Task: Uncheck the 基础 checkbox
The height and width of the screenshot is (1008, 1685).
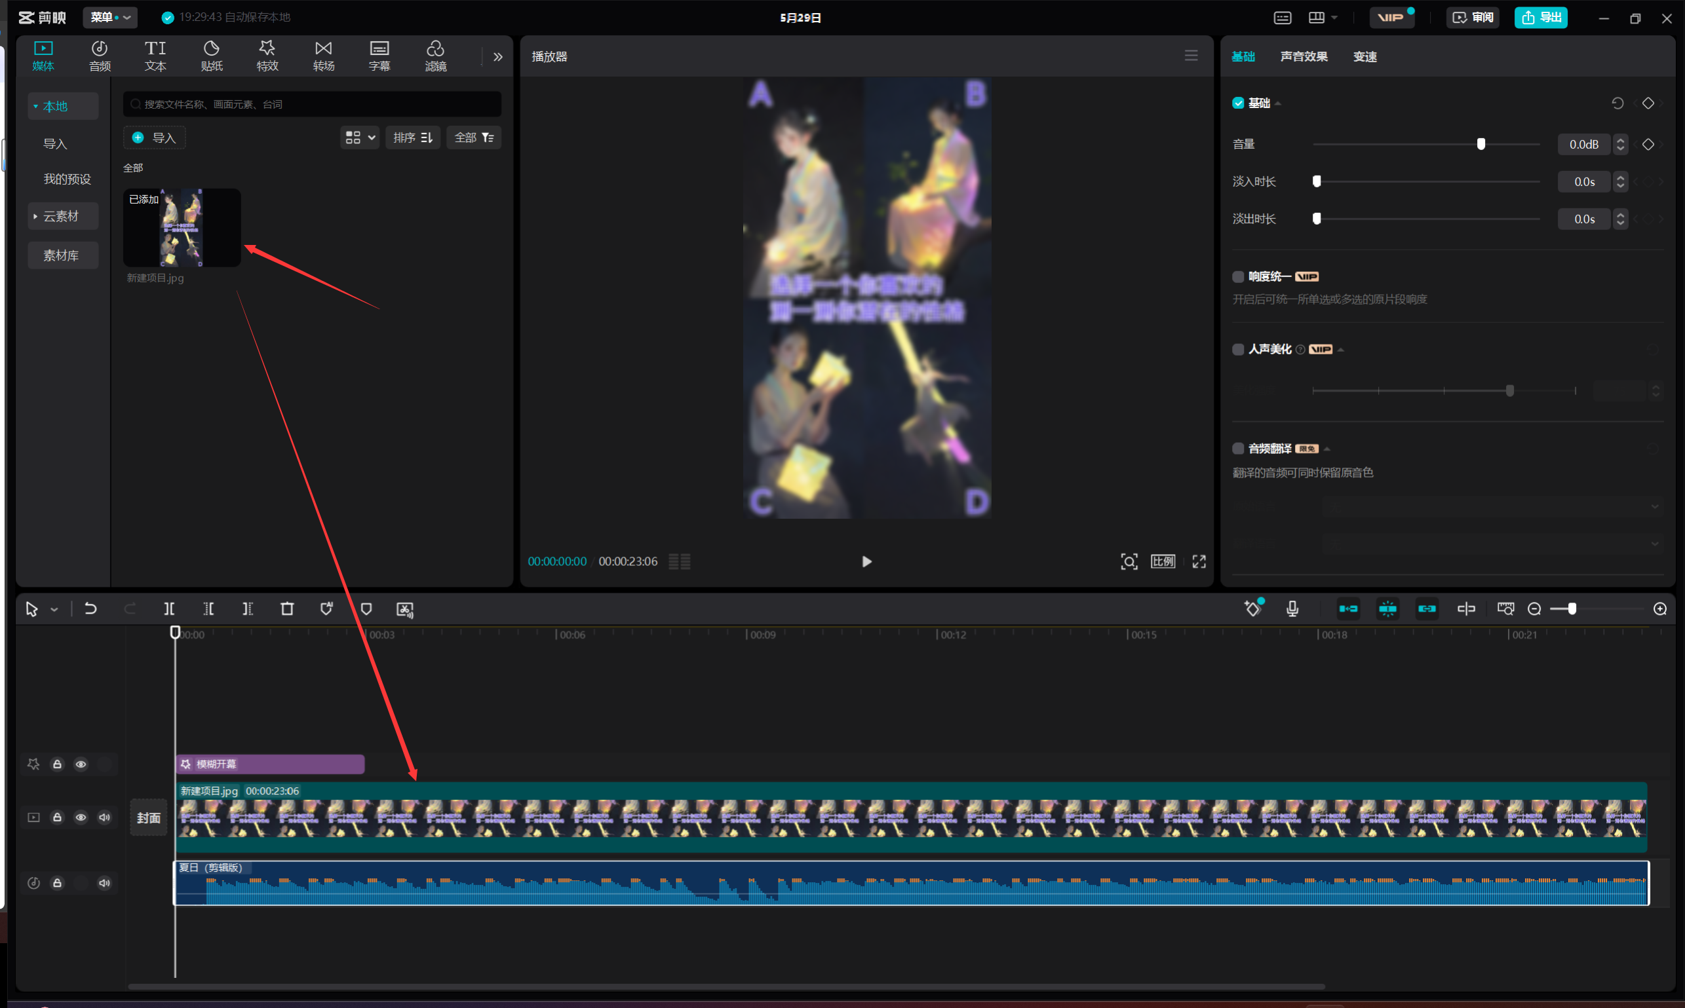Action: click(x=1238, y=103)
